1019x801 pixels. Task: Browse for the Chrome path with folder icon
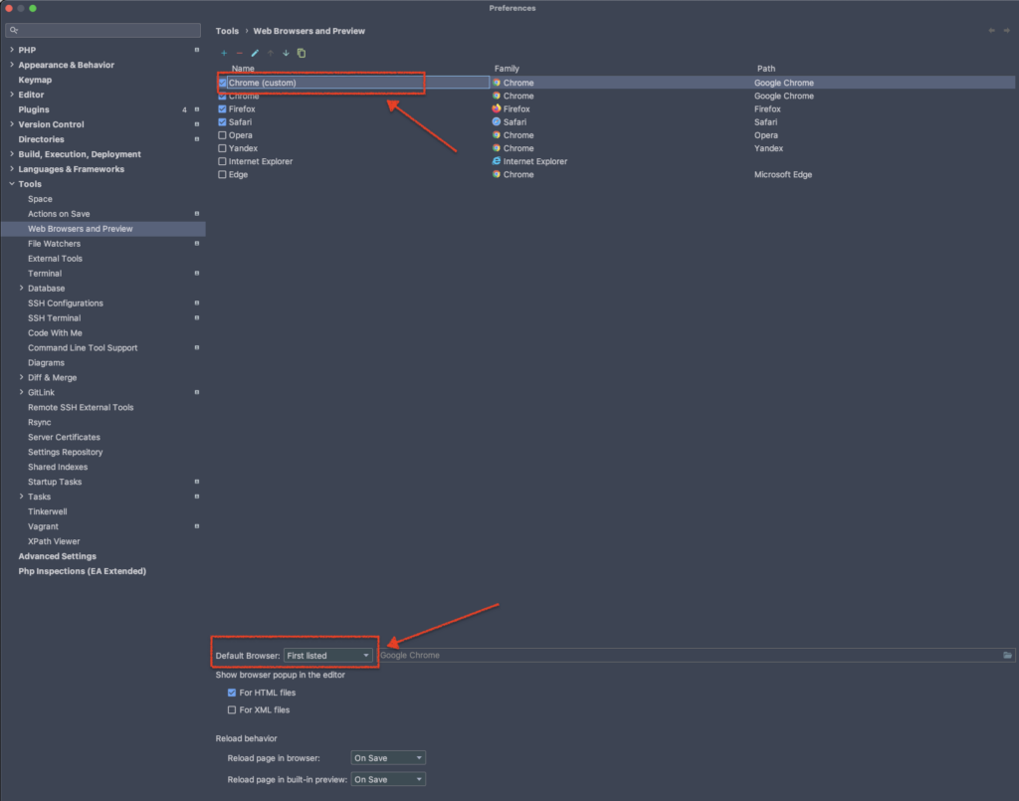point(1007,655)
